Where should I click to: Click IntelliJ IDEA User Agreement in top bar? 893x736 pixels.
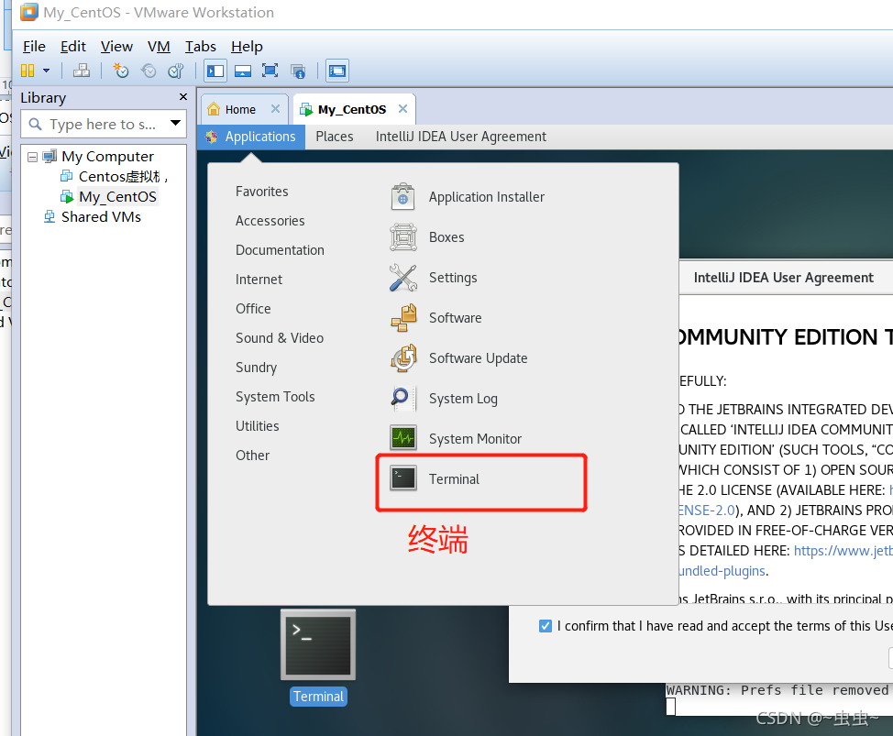tap(461, 137)
